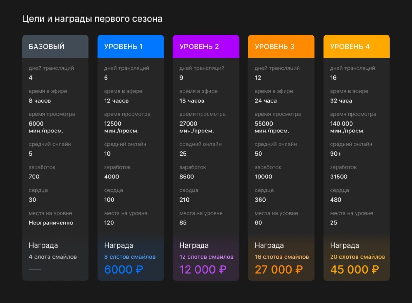Click the сердца value 360 in УРОВЕНЬ 3
The width and height of the screenshot is (412, 303).
tap(260, 200)
